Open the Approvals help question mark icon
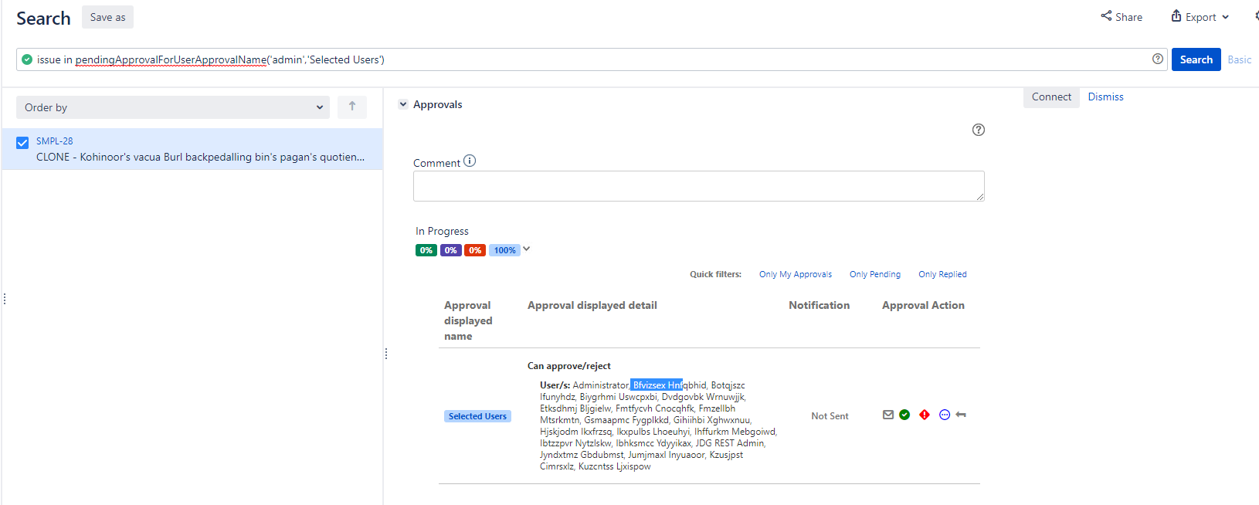Viewport: 1259px width, 505px height. click(978, 130)
